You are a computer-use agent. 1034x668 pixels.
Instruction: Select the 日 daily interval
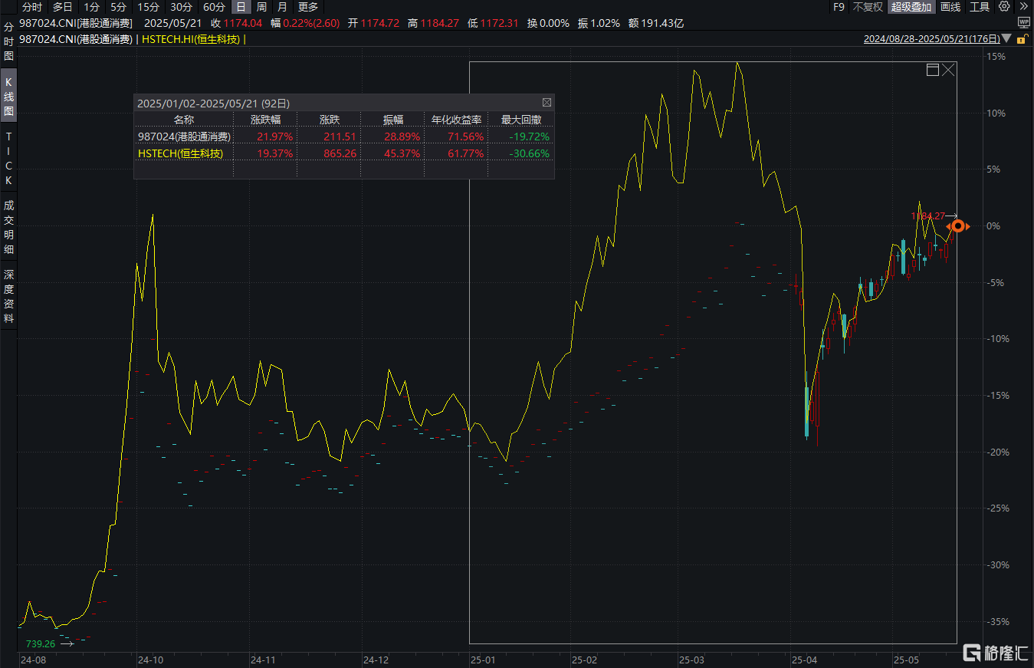click(x=241, y=7)
